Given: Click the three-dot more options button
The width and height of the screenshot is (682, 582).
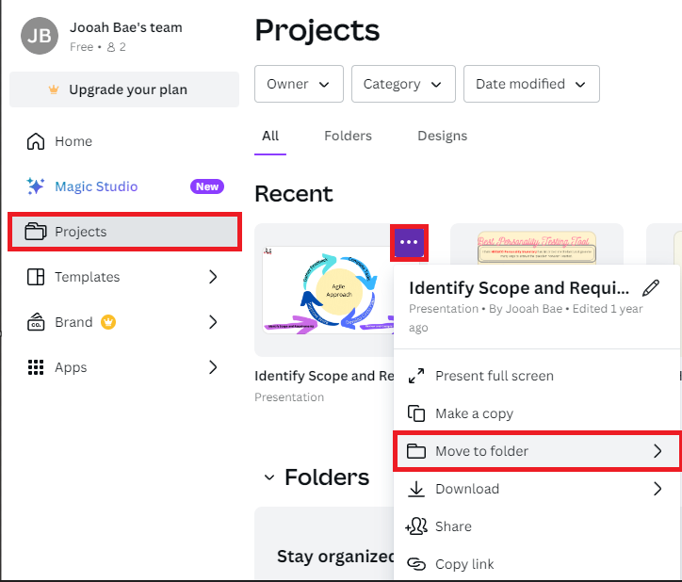Looking at the screenshot, I should [410, 242].
